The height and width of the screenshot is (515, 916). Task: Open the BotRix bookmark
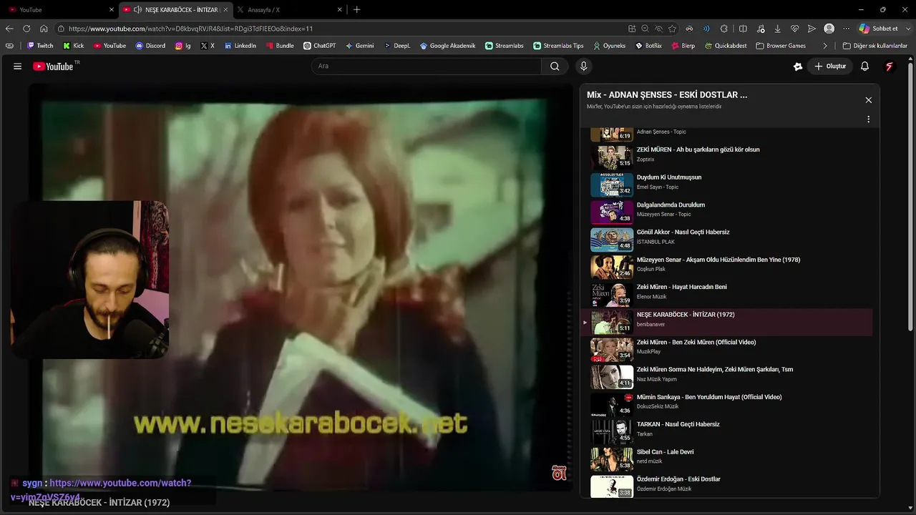click(648, 46)
